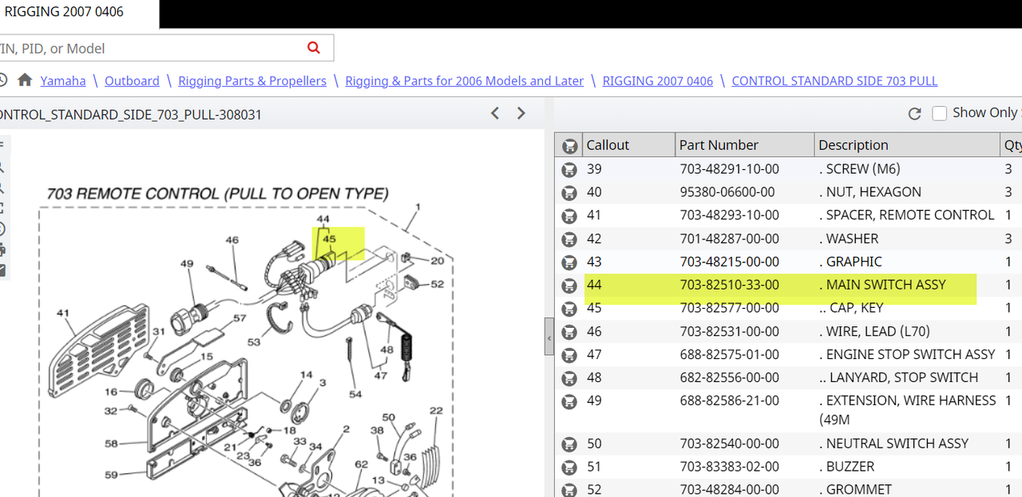The image size is (1022, 497).
Task: Add callout 39 SCREW (M6) to cart
Action: coord(569,169)
